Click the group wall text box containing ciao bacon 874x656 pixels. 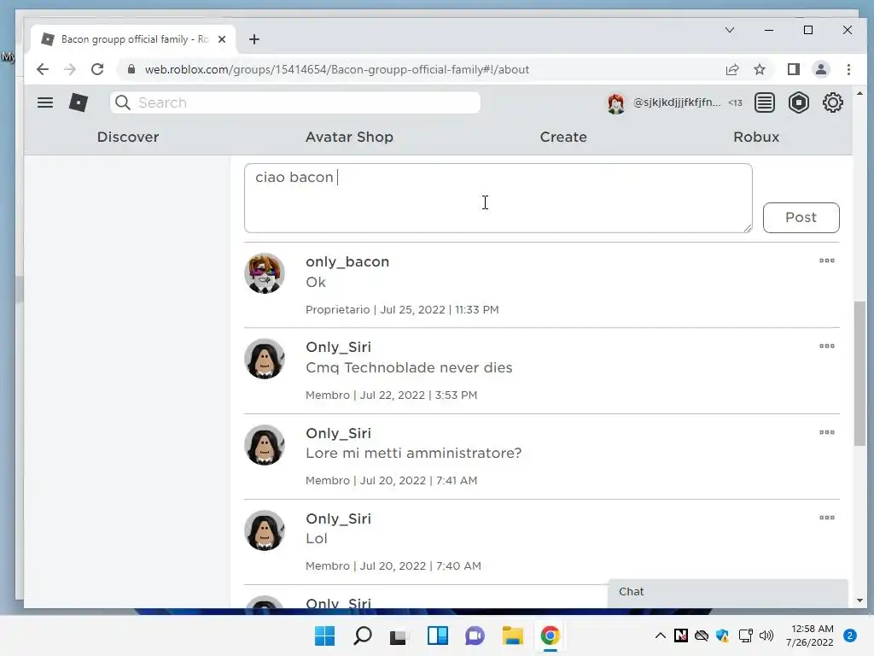point(498,198)
